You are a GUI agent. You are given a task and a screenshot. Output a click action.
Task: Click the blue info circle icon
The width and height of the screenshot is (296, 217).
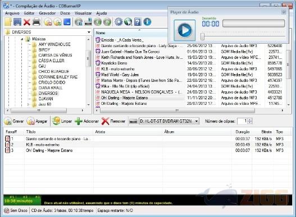click(147, 22)
